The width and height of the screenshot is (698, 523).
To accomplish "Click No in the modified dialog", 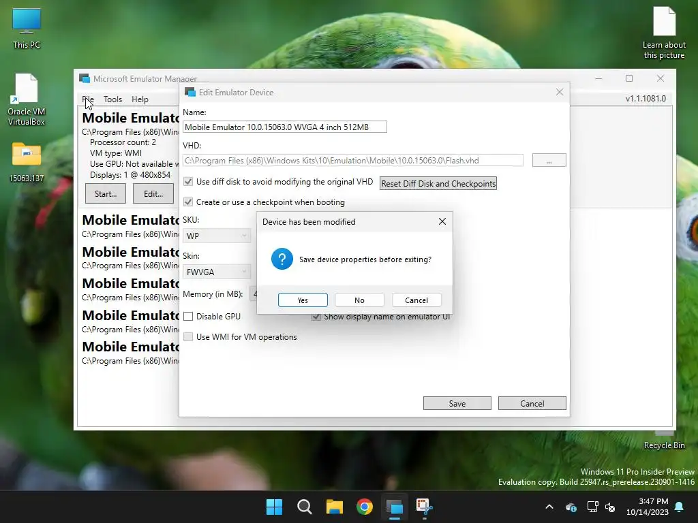I will [x=359, y=300].
